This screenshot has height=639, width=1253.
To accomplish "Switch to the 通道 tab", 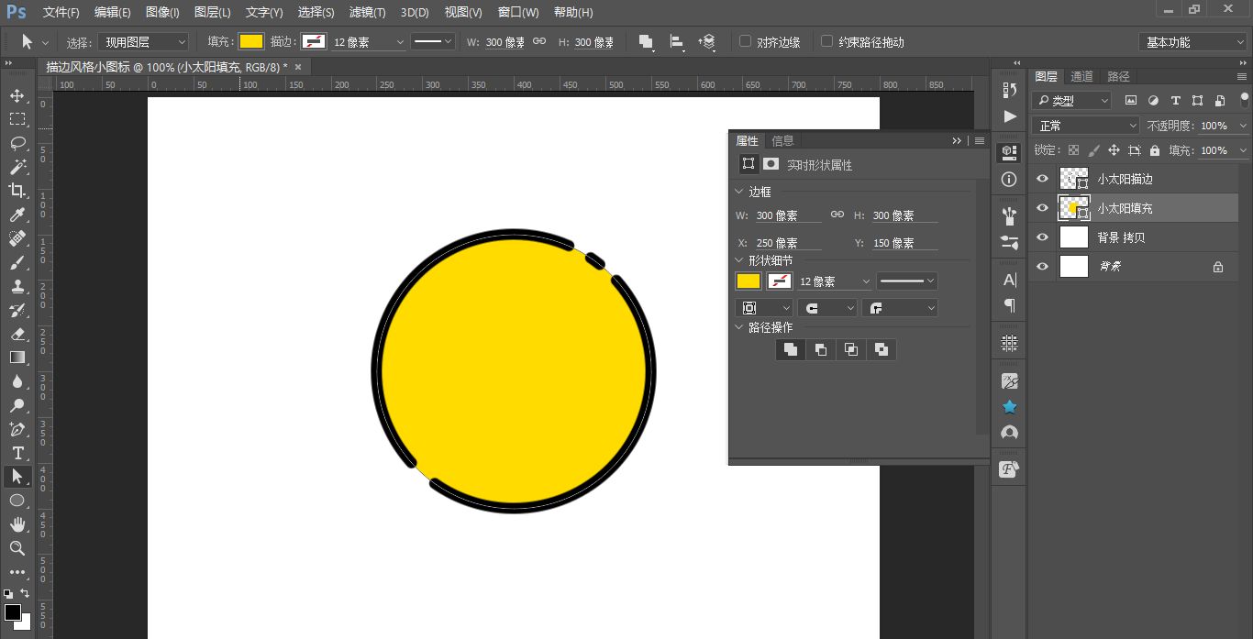I will tap(1082, 76).
